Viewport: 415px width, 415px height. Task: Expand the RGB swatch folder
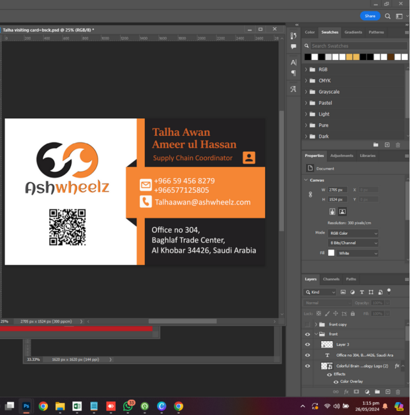click(x=306, y=70)
